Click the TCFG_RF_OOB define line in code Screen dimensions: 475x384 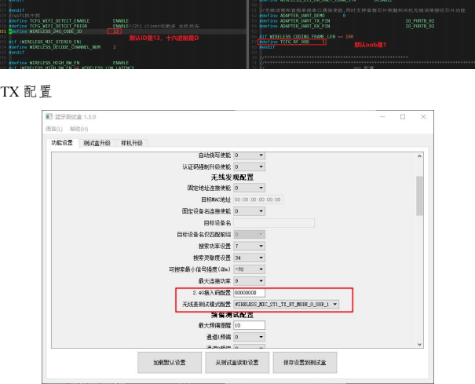(x=292, y=42)
